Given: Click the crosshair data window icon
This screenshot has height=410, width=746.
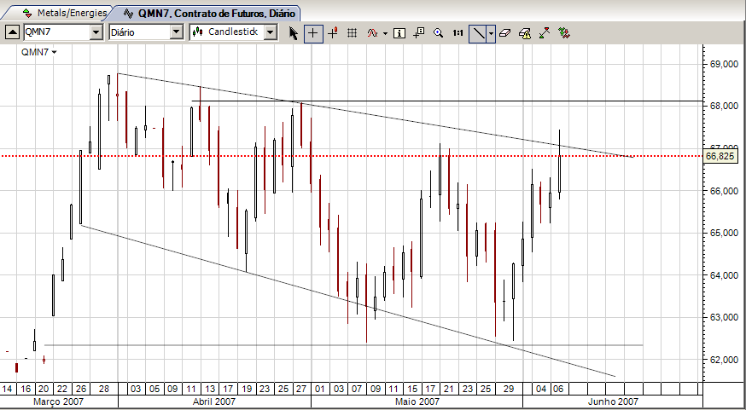Looking at the screenshot, I should pos(419,33).
